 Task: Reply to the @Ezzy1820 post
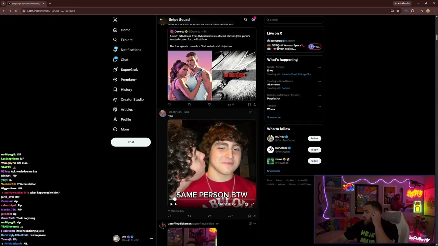[x=169, y=216]
